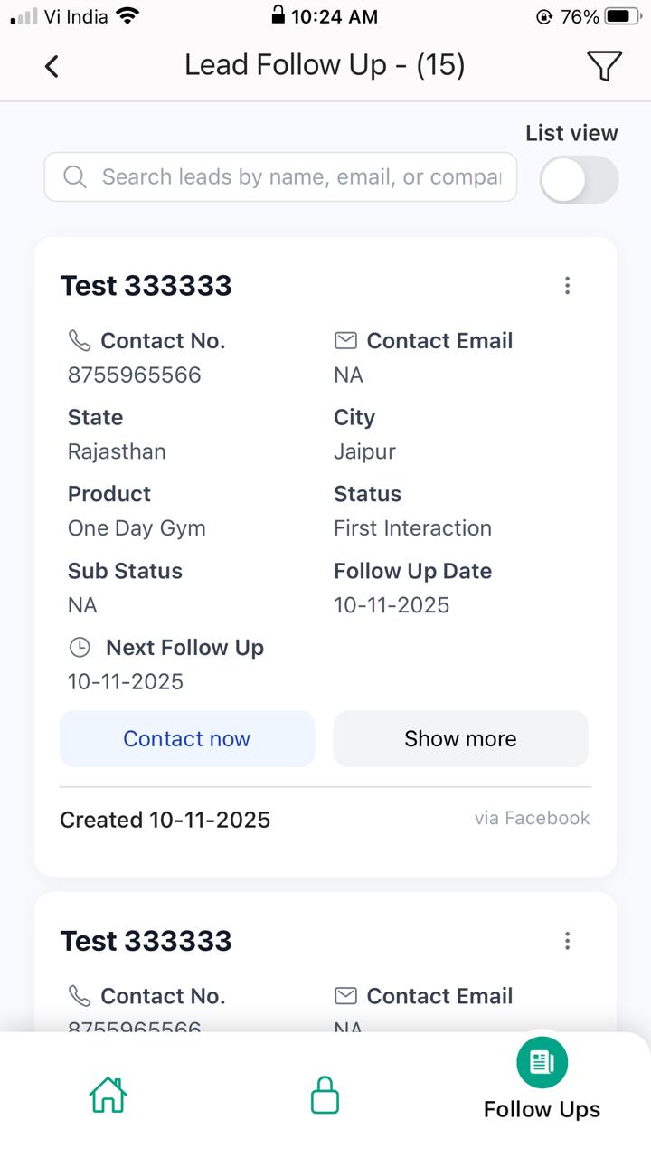
Task: Select the Follow Ups tab
Action: pos(542,1081)
